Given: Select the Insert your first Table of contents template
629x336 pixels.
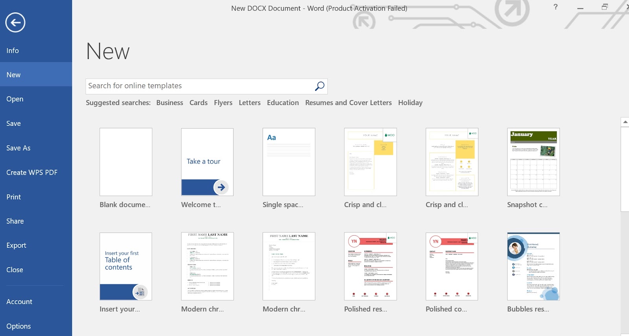Looking at the screenshot, I should [x=126, y=266].
